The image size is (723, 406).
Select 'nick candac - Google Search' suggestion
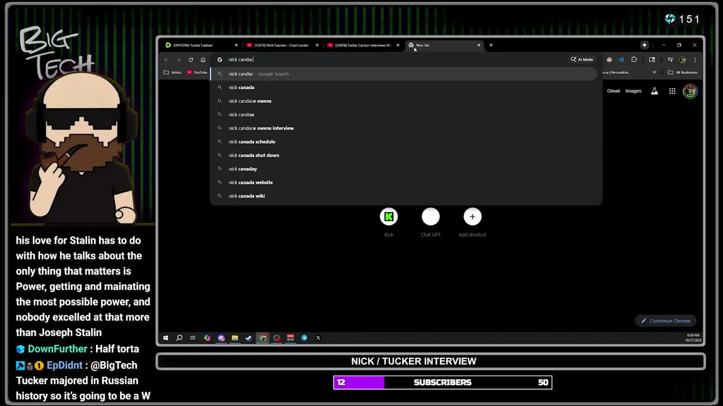point(404,74)
